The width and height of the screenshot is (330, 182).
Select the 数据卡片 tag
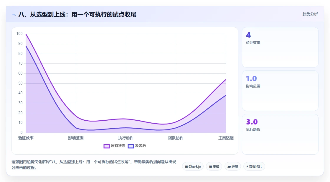pos(254,166)
